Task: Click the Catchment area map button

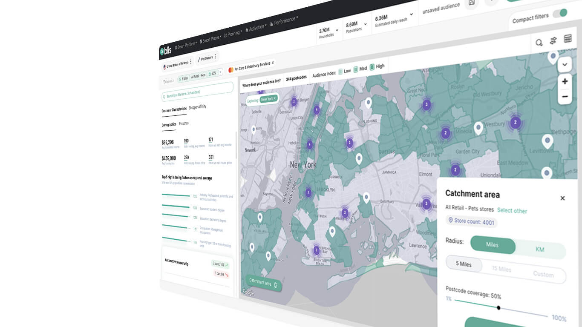Action: pos(263,282)
